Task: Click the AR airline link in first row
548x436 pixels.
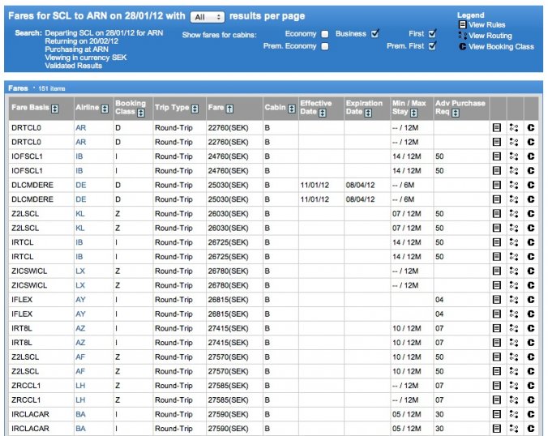Action: (x=80, y=128)
